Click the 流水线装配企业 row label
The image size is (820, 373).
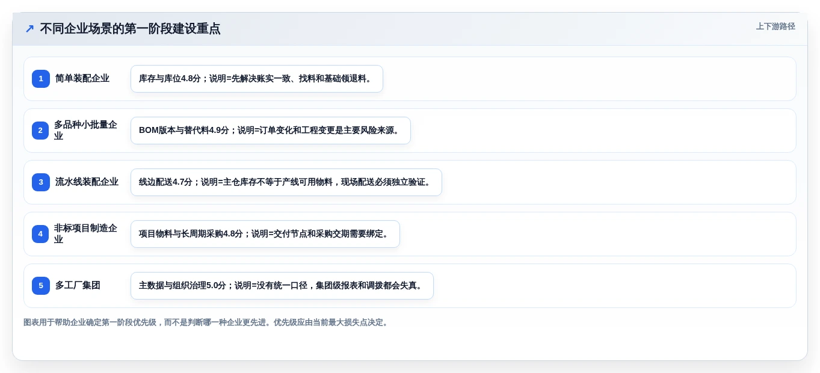click(87, 182)
